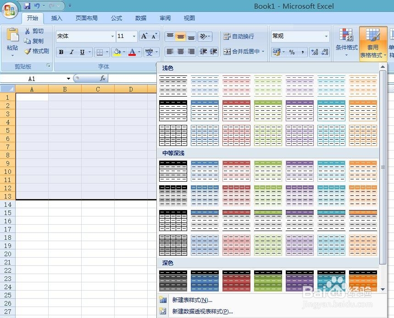
Task: Click the Office button logo
Action: coord(9,11)
